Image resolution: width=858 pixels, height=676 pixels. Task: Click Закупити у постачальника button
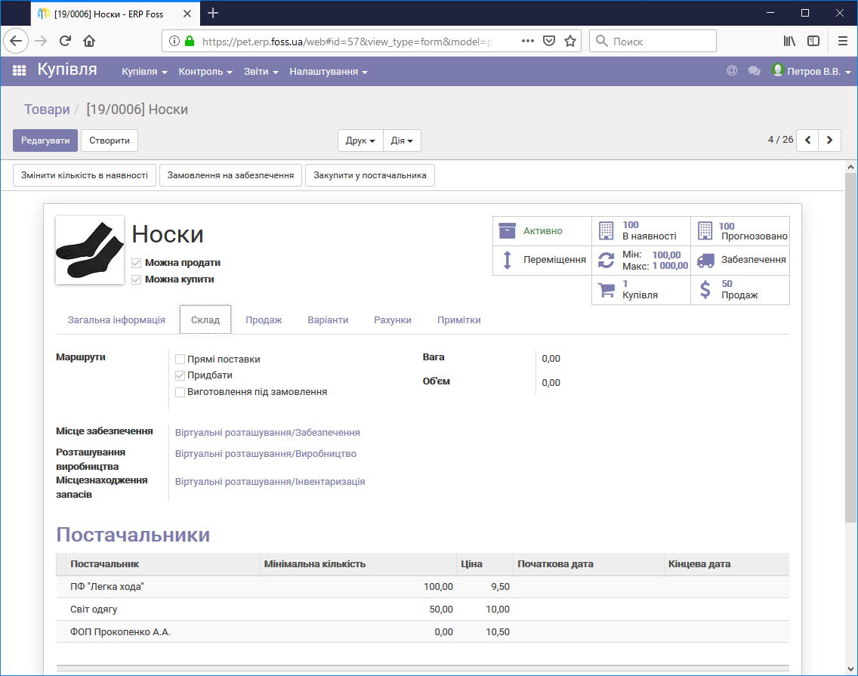coord(370,176)
